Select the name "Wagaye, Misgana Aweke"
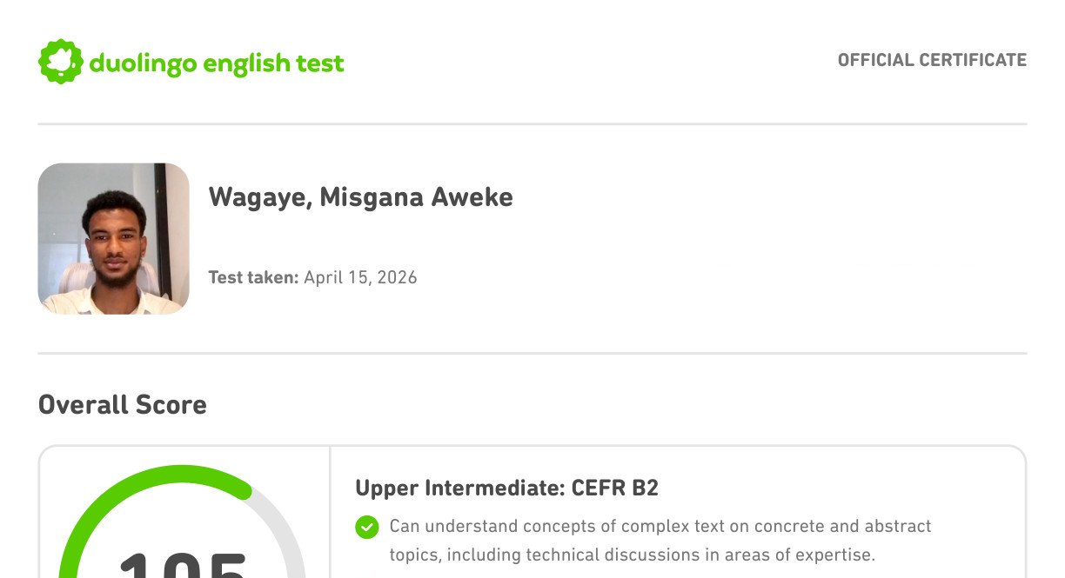The image size is (1065, 578). pos(360,198)
